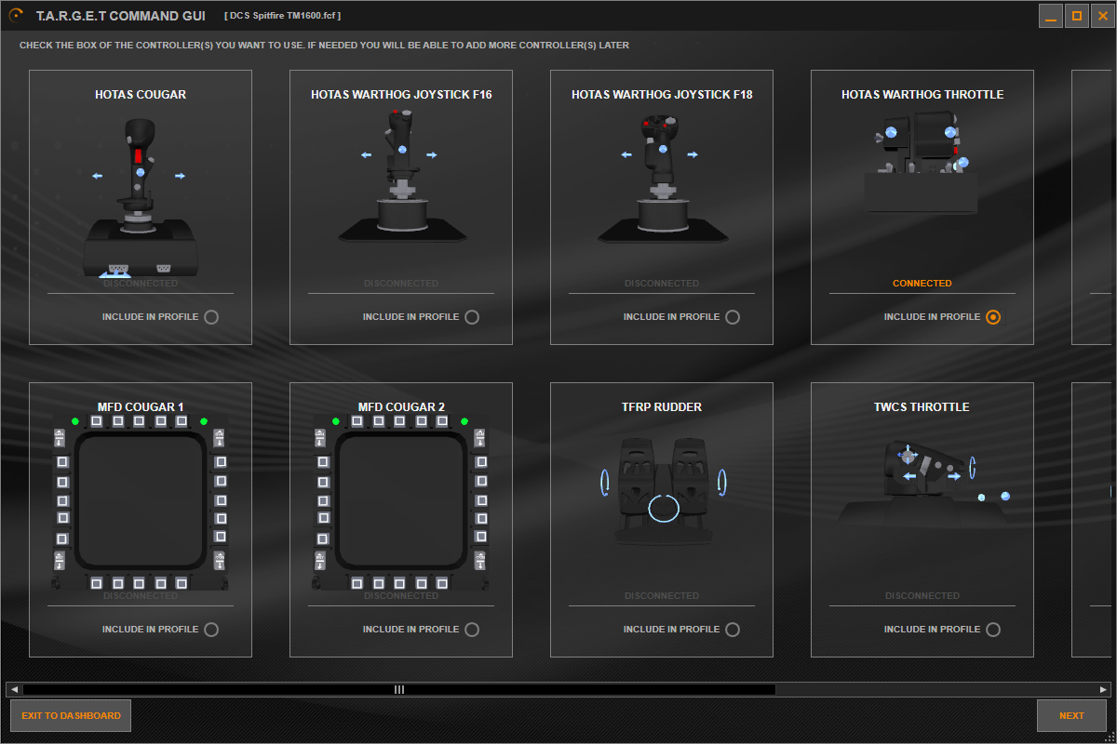Click the orange CONNECTED status text
The width and height of the screenshot is (1117, 744).
[922, 284]
